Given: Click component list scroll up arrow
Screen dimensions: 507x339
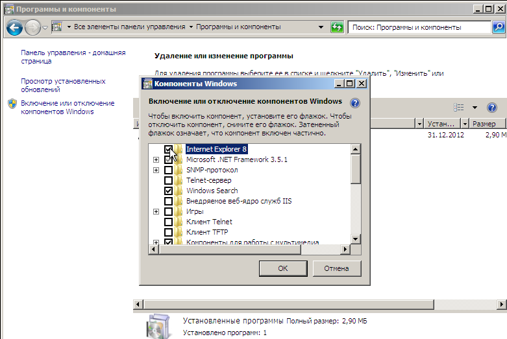Looking at the screenshot, I should coord(355,149).
